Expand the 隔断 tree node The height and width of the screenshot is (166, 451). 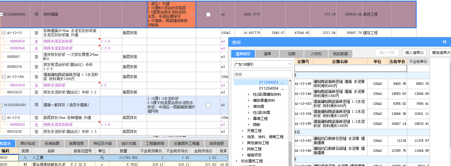[x=249, y=125]
